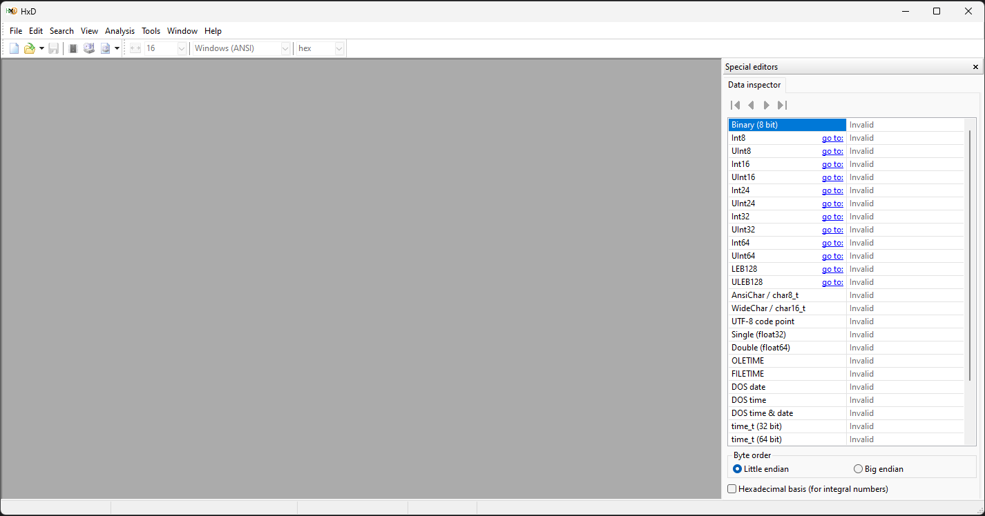Screen dimensions: 985x516
Task: Open the bytes per row combo box showing 16
Action: click(x=165, y=48)
